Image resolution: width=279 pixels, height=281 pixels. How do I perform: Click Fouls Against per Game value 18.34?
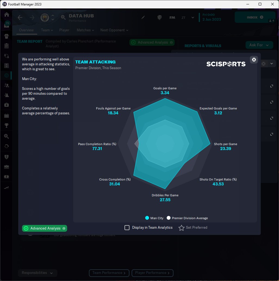113,113
